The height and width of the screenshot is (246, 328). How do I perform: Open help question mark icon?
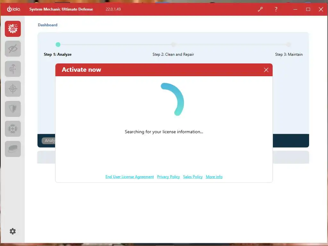coord(276,9)
